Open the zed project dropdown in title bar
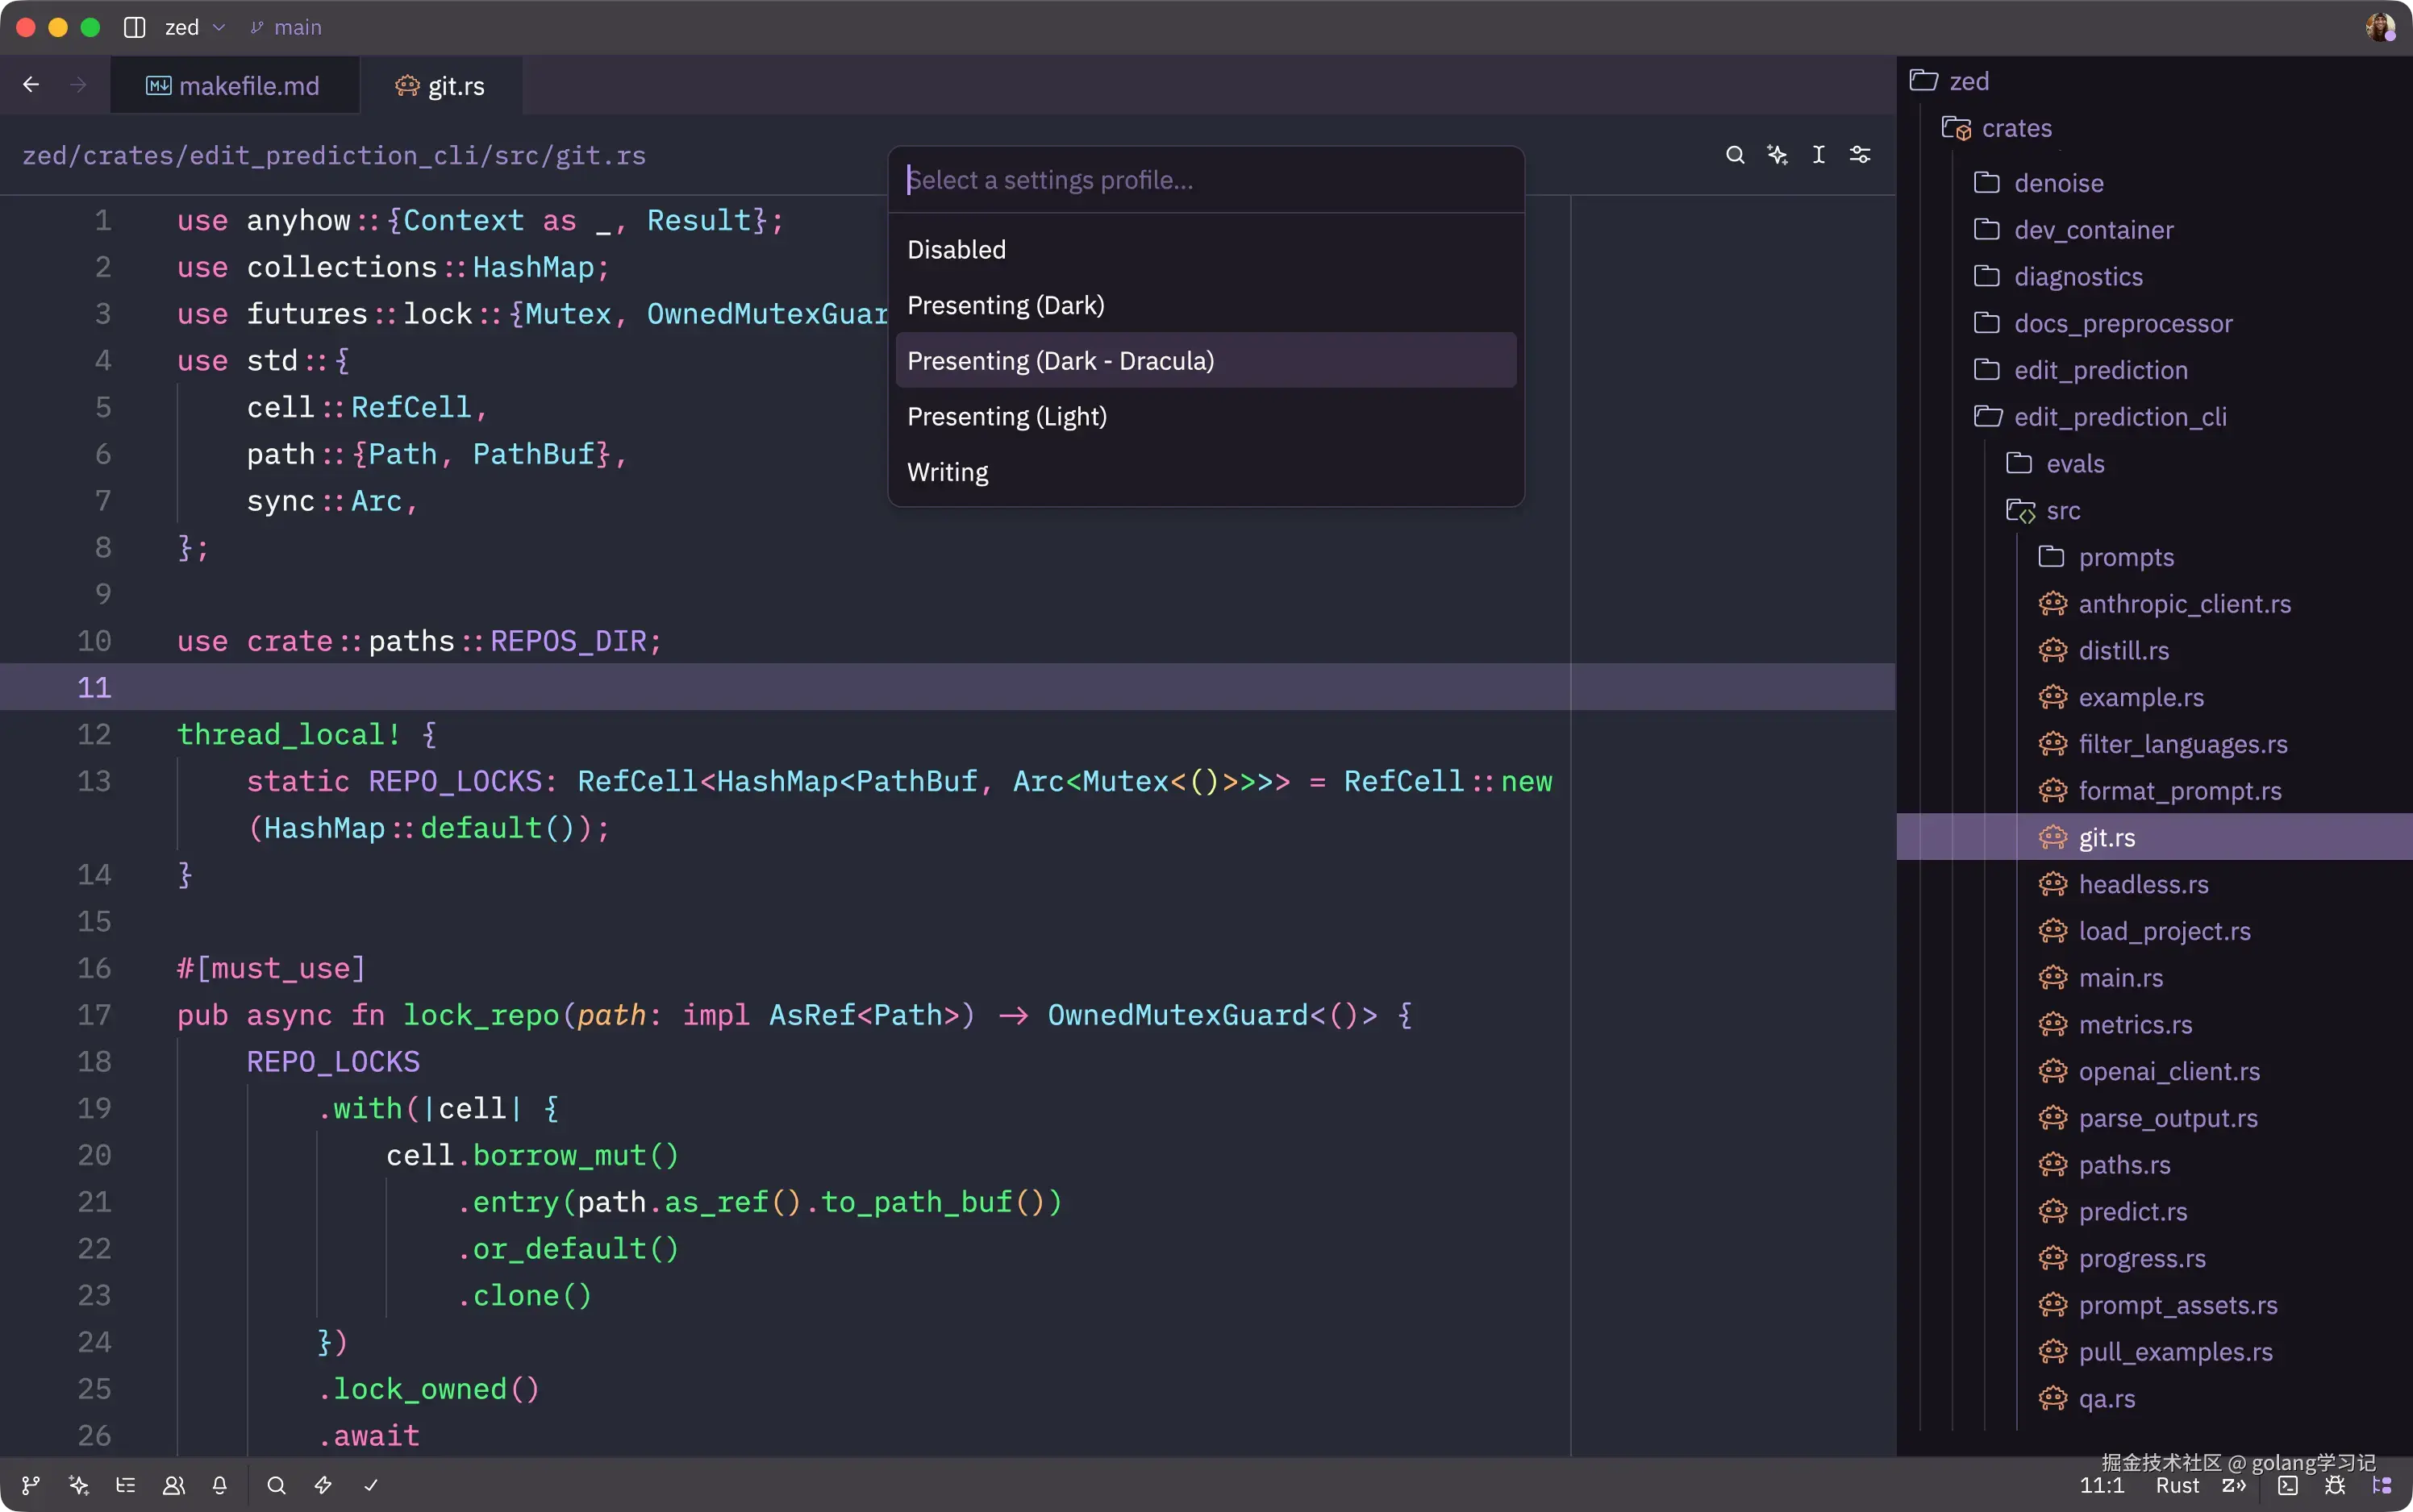Viewport: 2413px width, 1512px height. tap(194, 27)
